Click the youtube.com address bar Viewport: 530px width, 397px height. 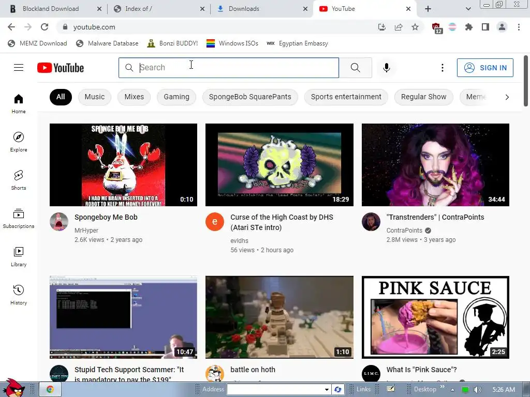coord(216,27)
